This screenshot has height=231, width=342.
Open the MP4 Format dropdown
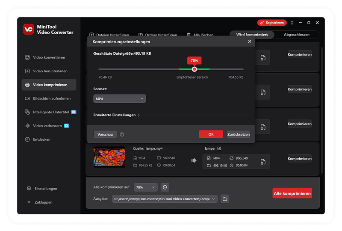point(120,99)
